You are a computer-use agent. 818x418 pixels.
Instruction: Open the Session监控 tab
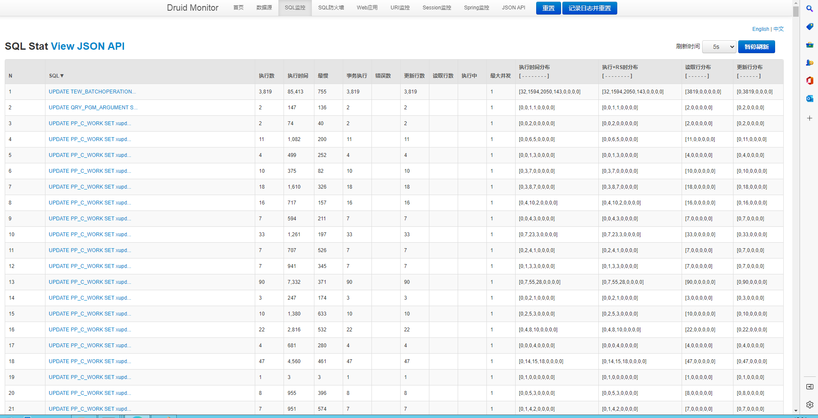pos(437,8)
